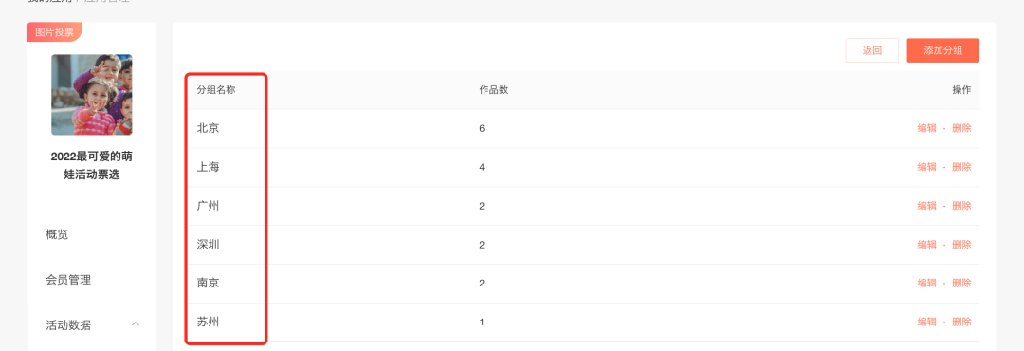Click the activity cover thumbnail of children
The image size is (1024, 351).
pyautogui.click(x=91, y=95)
